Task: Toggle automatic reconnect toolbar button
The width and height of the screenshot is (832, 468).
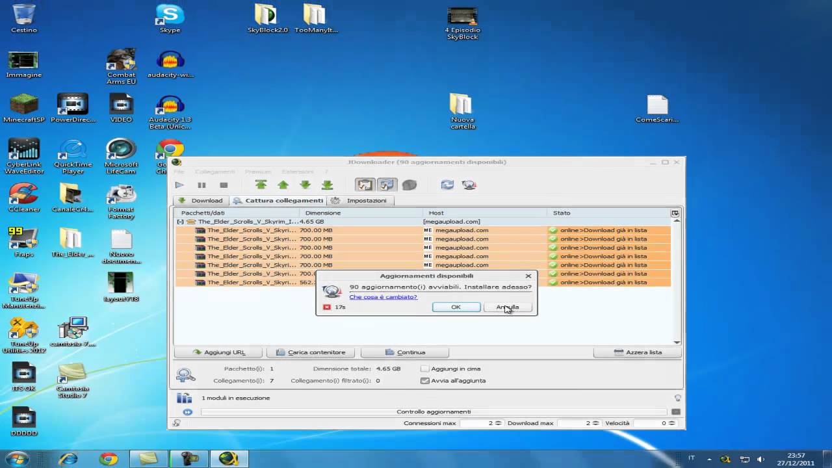Action: (387, 185)
